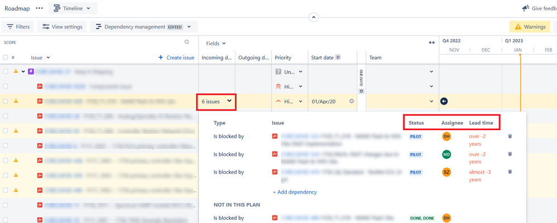The image size is (557, 223).
Task: Click the orange DH avatar next to PILOT status
Action: [446, 136]
